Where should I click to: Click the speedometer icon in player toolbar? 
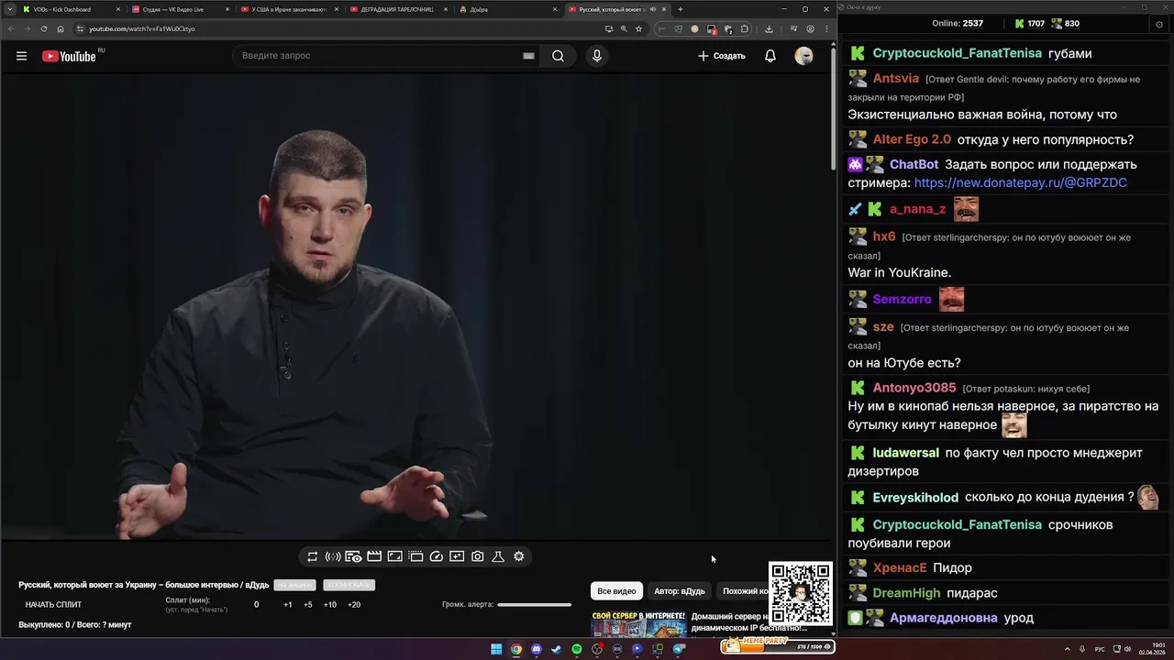tap(437, 556)
